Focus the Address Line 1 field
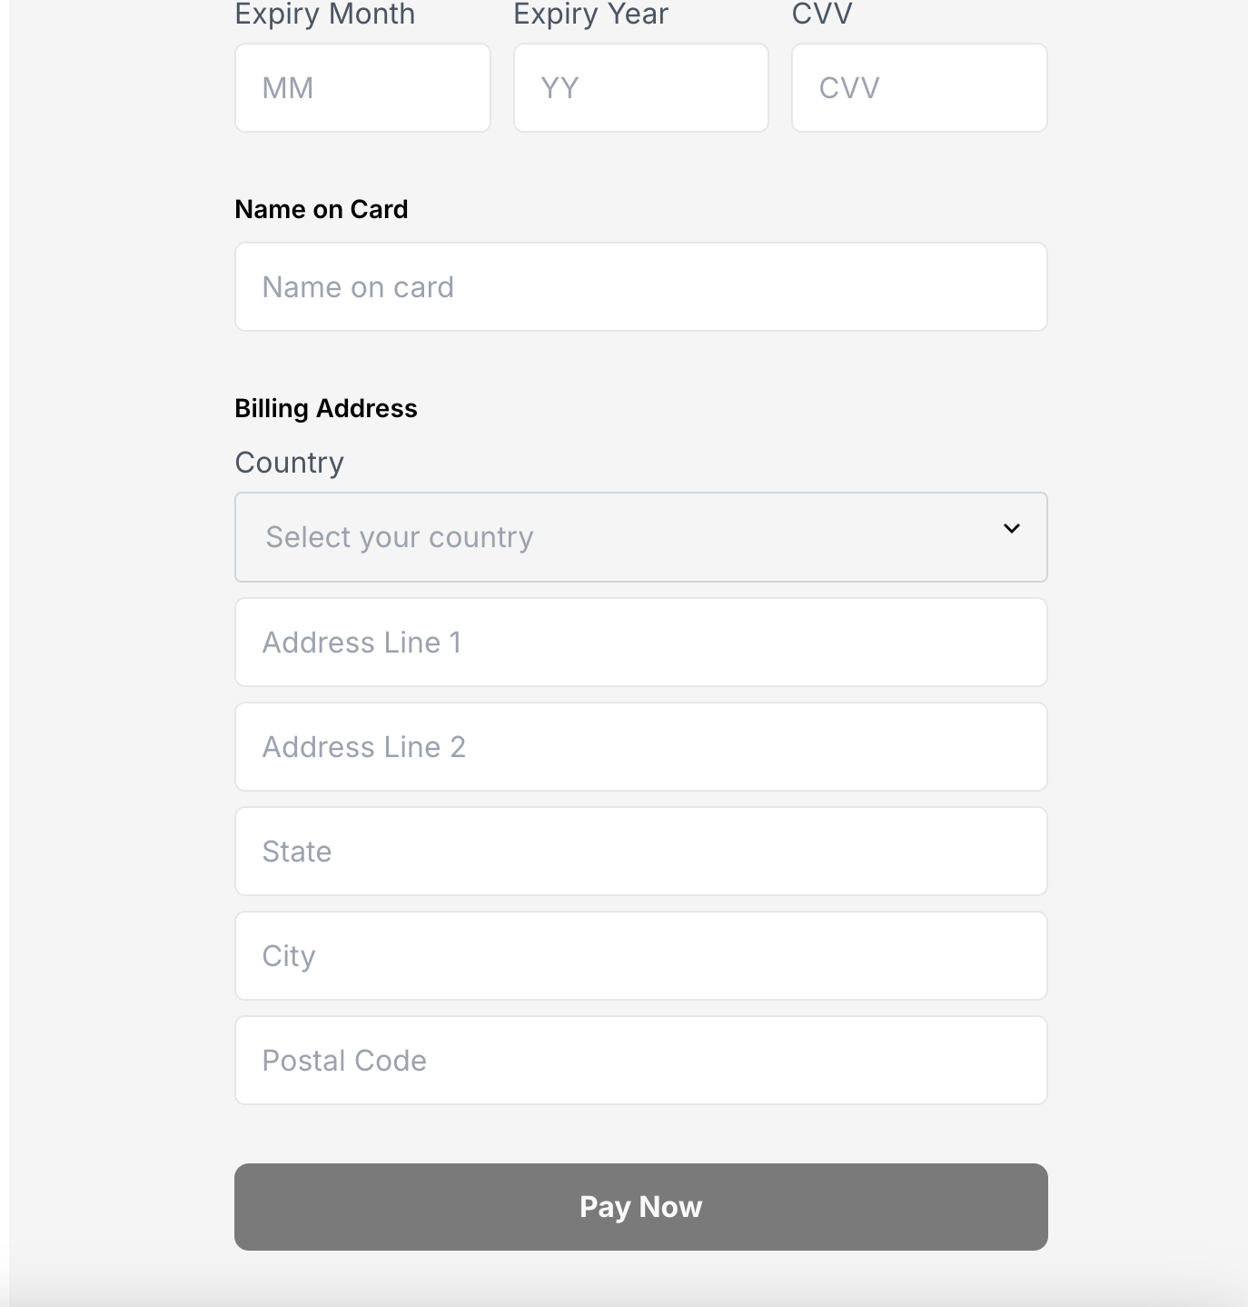1248x1307 pixels. point(640,643)
